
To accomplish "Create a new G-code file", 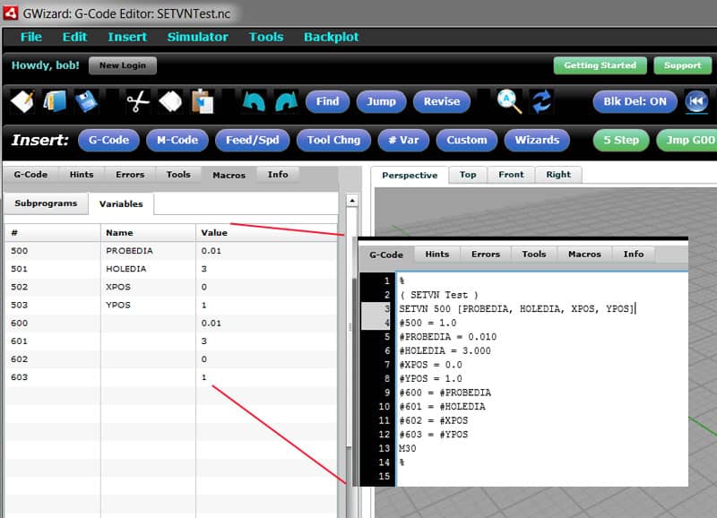I will coord(22,102).
